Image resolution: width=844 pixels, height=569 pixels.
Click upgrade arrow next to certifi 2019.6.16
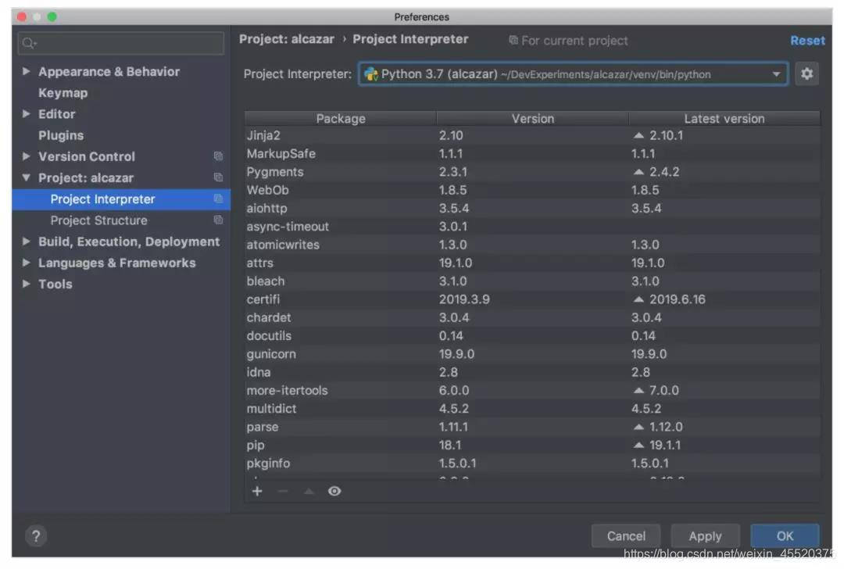(638, 299)
